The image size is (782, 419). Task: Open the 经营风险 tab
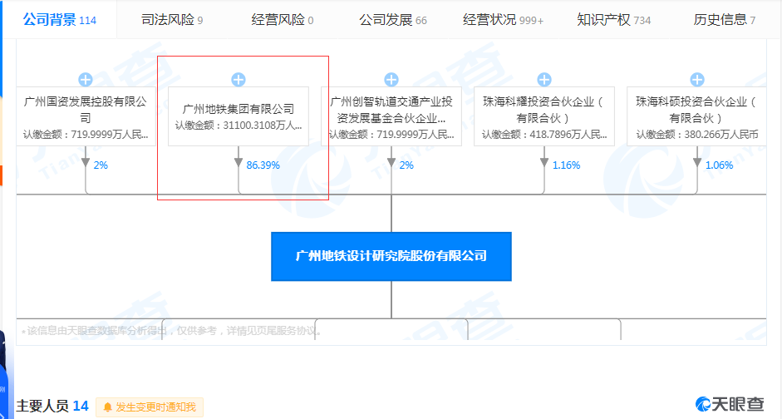coord(283,20)
